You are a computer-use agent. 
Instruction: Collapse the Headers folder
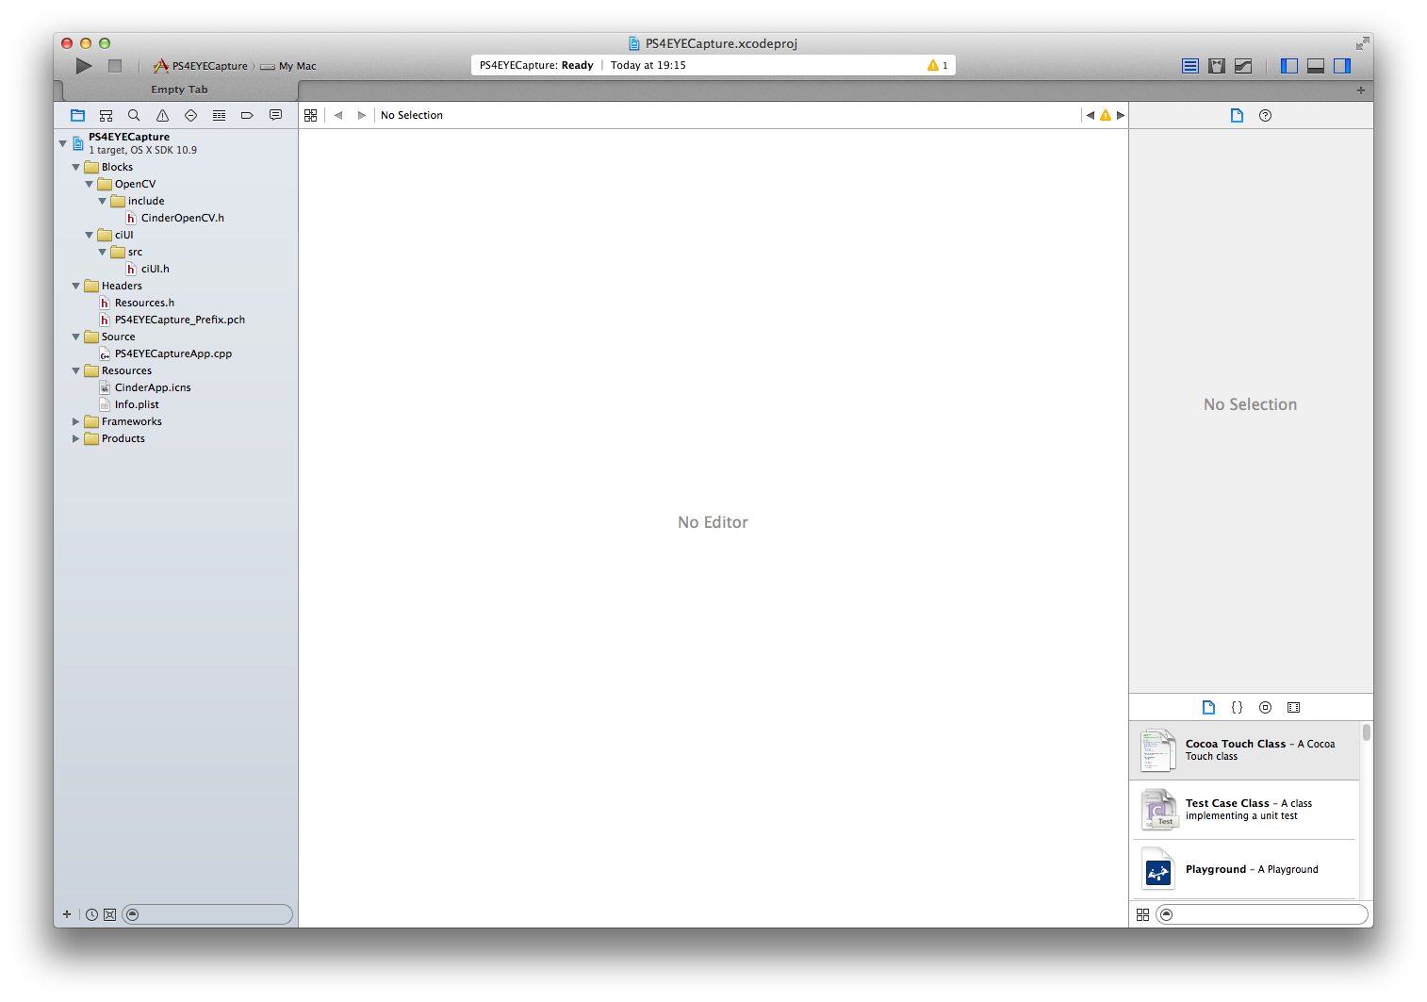click(x=76, y=286)
